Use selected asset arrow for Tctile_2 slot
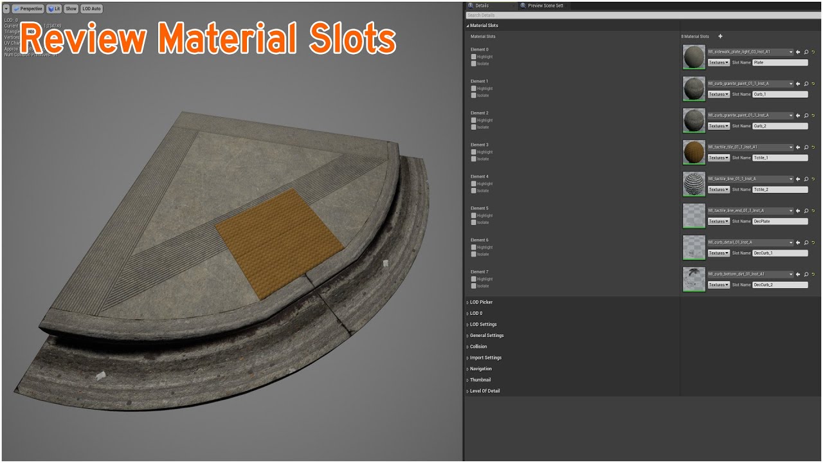 [798, 179]
